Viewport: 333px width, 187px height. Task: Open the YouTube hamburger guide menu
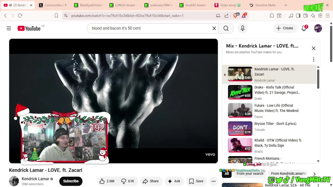9,28
